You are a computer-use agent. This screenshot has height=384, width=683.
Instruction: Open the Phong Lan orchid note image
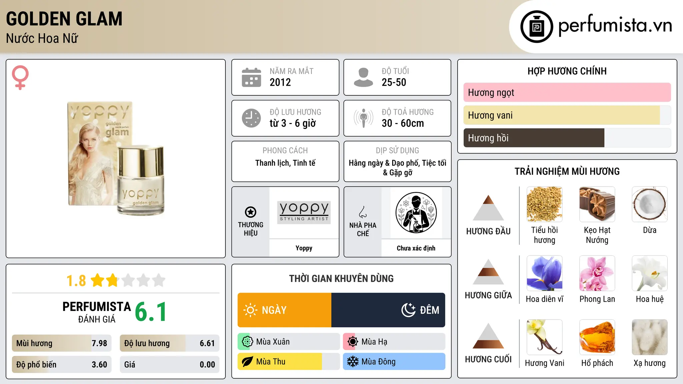pos(597,273)
